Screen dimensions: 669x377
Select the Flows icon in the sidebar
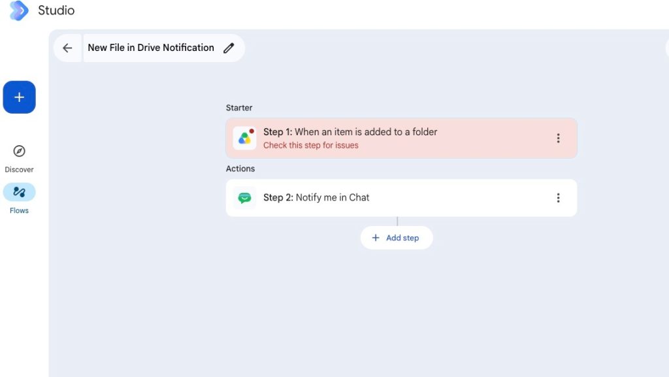click(19, 192)
